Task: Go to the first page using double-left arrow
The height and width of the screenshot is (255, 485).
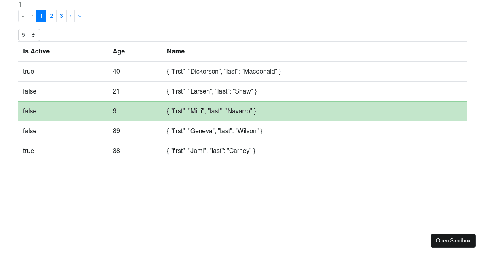Action: point(23,16)
